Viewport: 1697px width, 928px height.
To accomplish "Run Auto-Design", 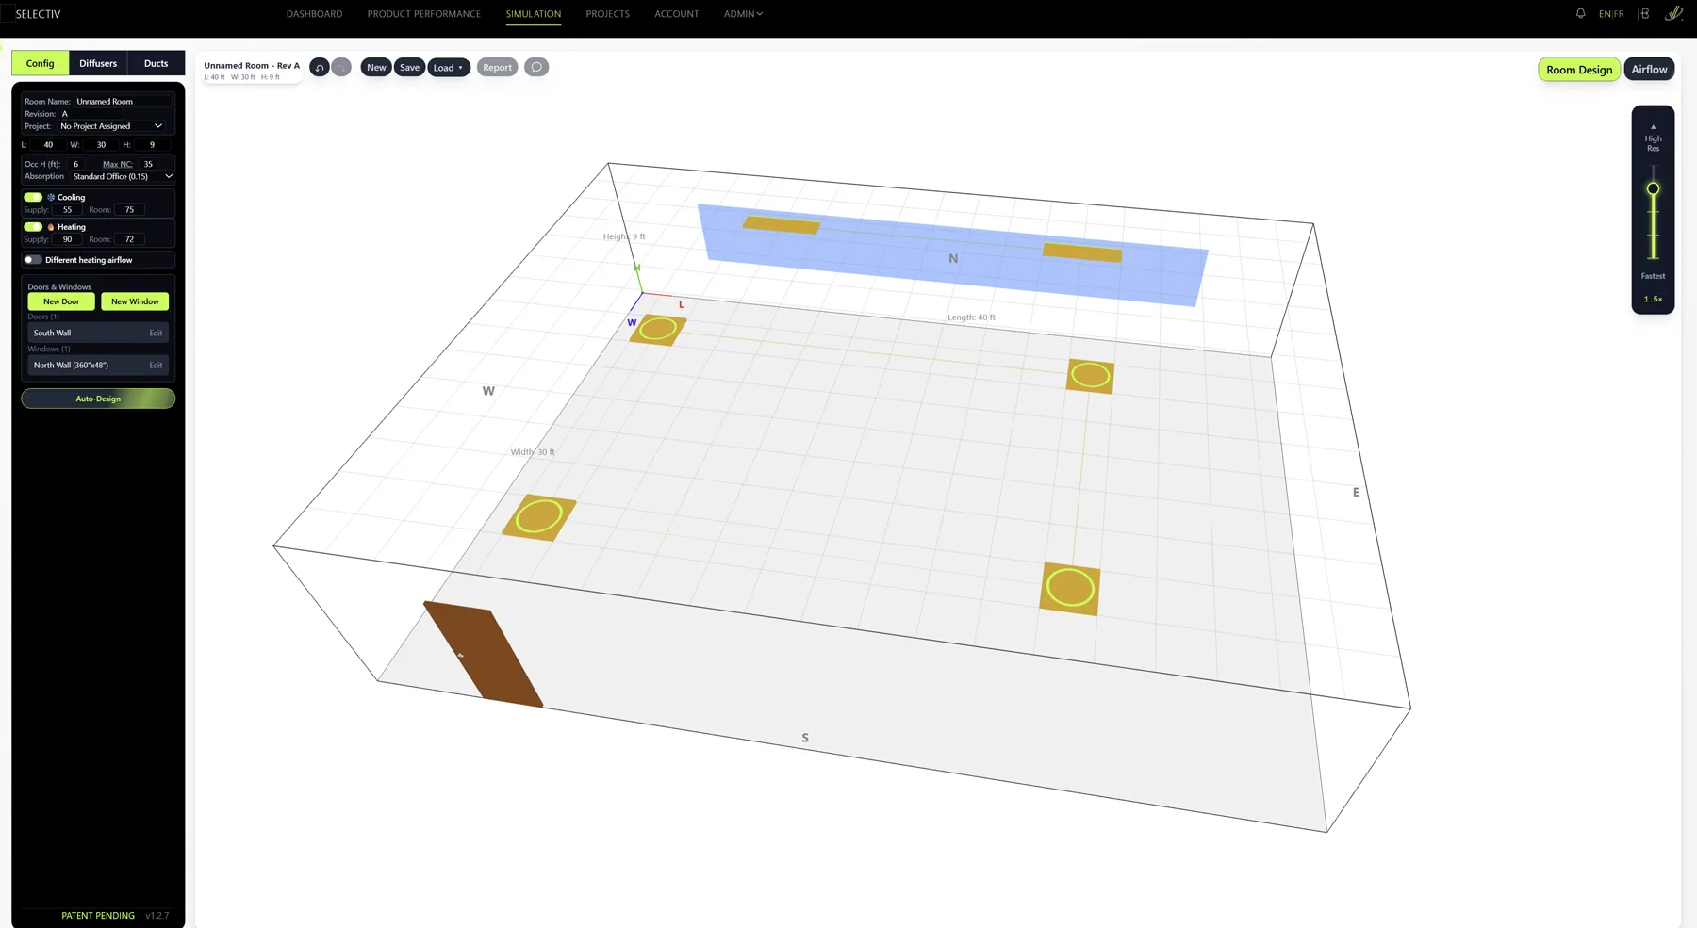I will pyautogui.click(x=98, y=399).
